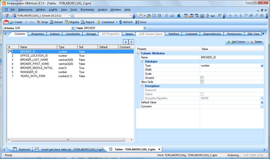Open the Datasource menu
The width and height of the screenshot is (270, 159).
[25, 10]
